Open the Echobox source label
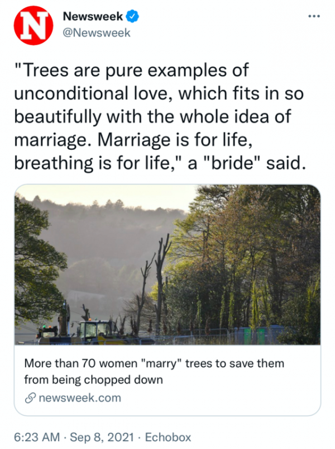Screen dimensions: 335x449 pos(168,437)
